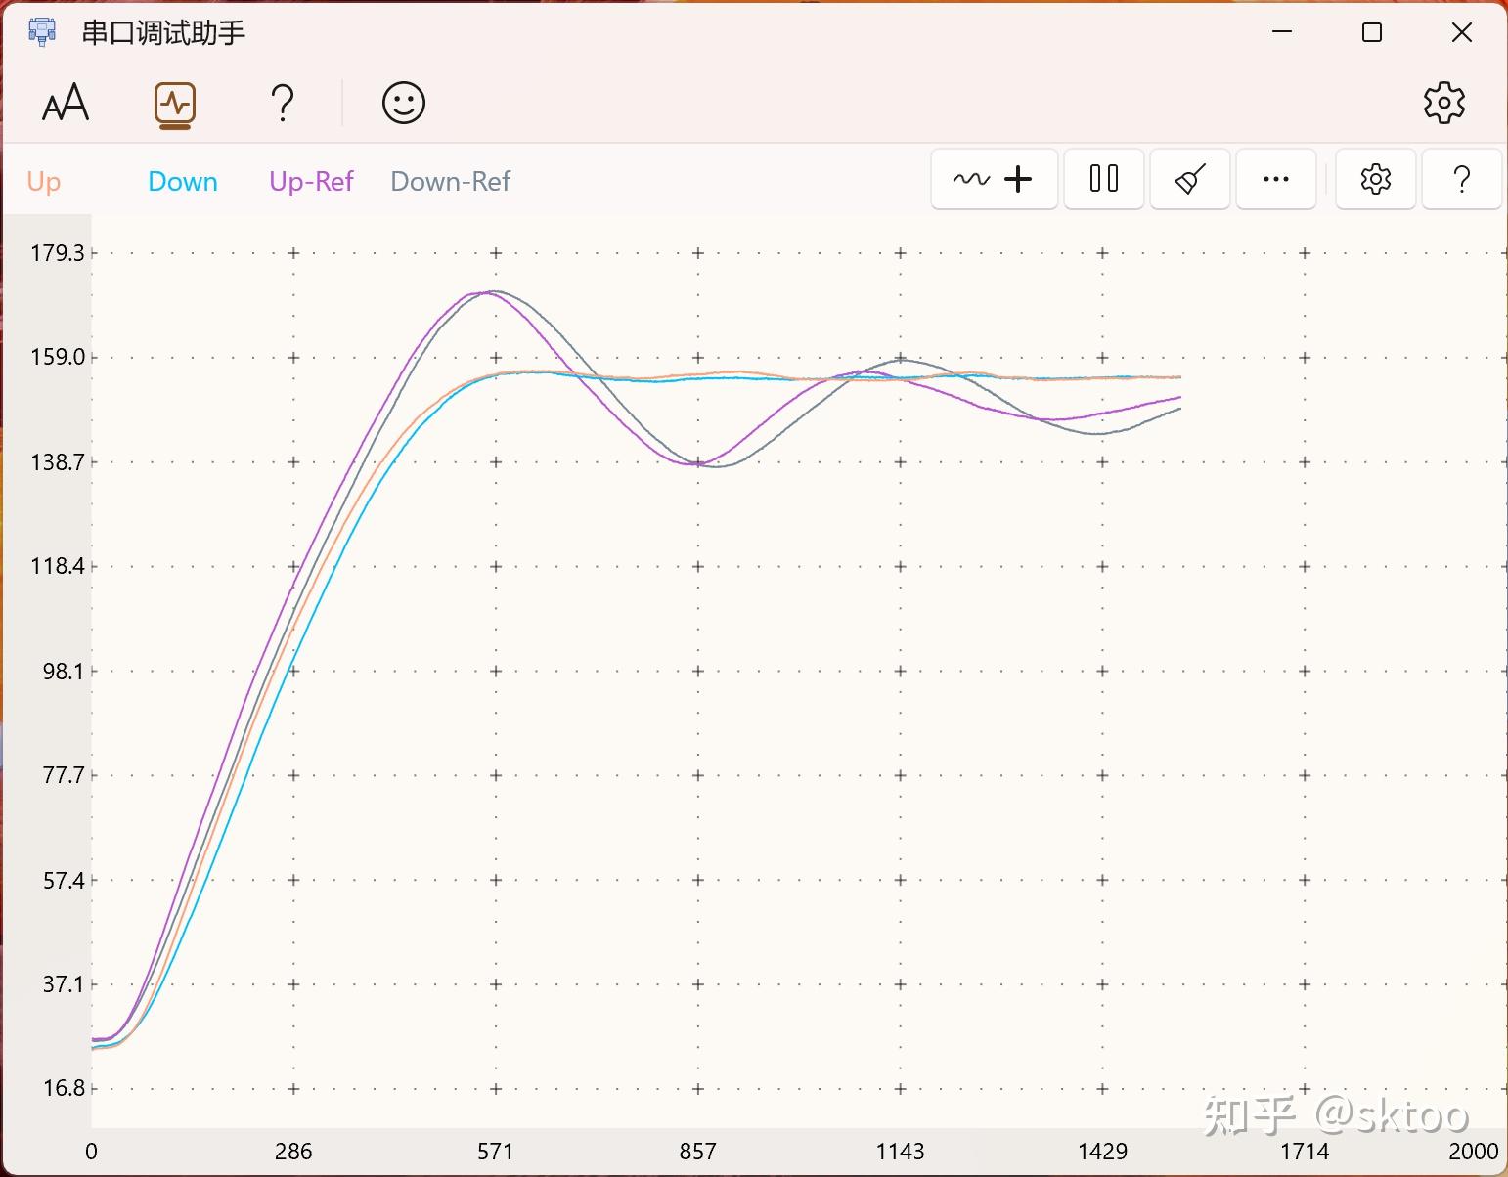Screen dimensions: 1508x1177
Task: Click the serial assistant app icon in title bar
Action: tap(42, 32)
